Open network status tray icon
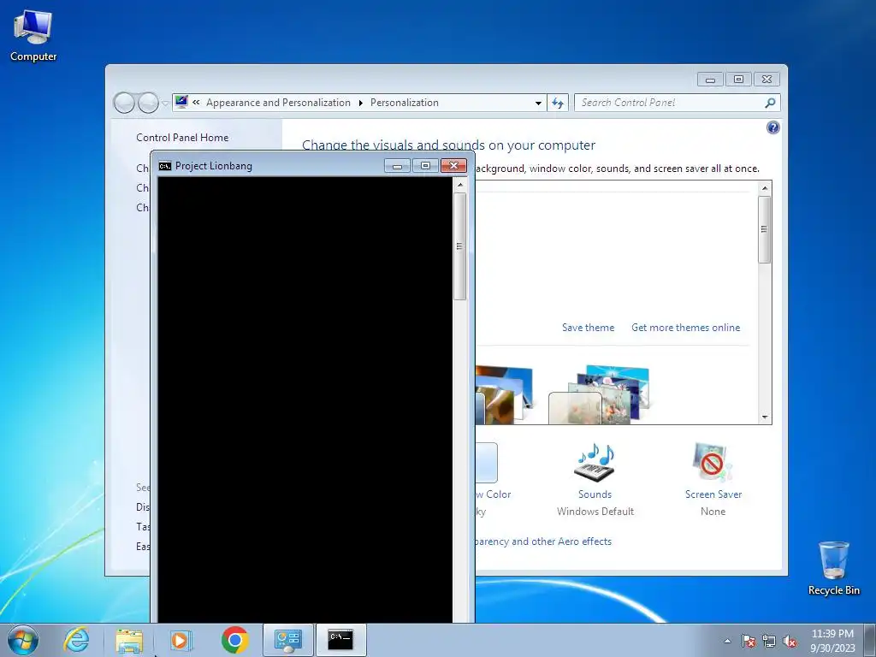Viewport: 876px width, 657px height. (x=769, y=641)
